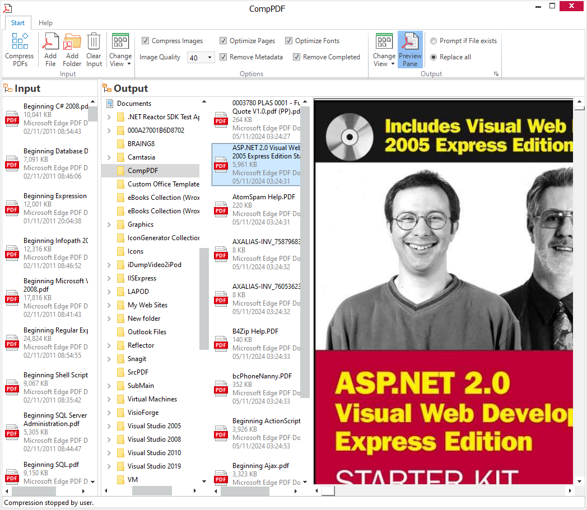
Task: Expand the Camtasia folder node
Action: [109, 157]
